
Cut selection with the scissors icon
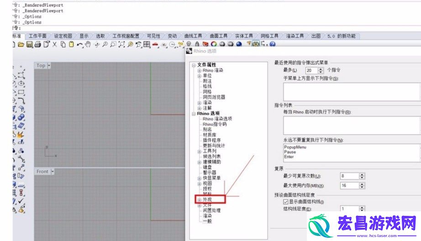pyautogui.click(x=55, y=44)
